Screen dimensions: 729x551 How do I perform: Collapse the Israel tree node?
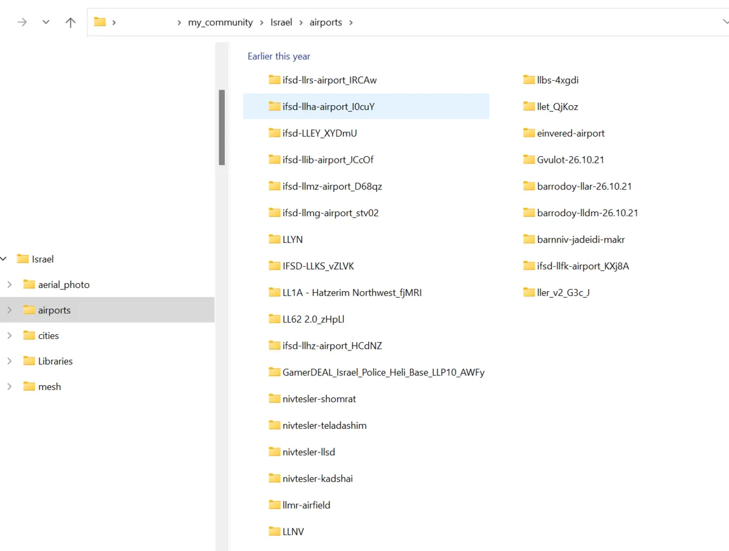[4, 259]
